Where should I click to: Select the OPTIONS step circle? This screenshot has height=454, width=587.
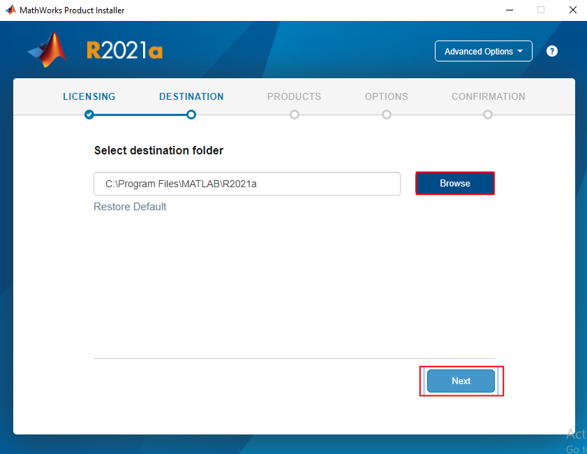386,114
